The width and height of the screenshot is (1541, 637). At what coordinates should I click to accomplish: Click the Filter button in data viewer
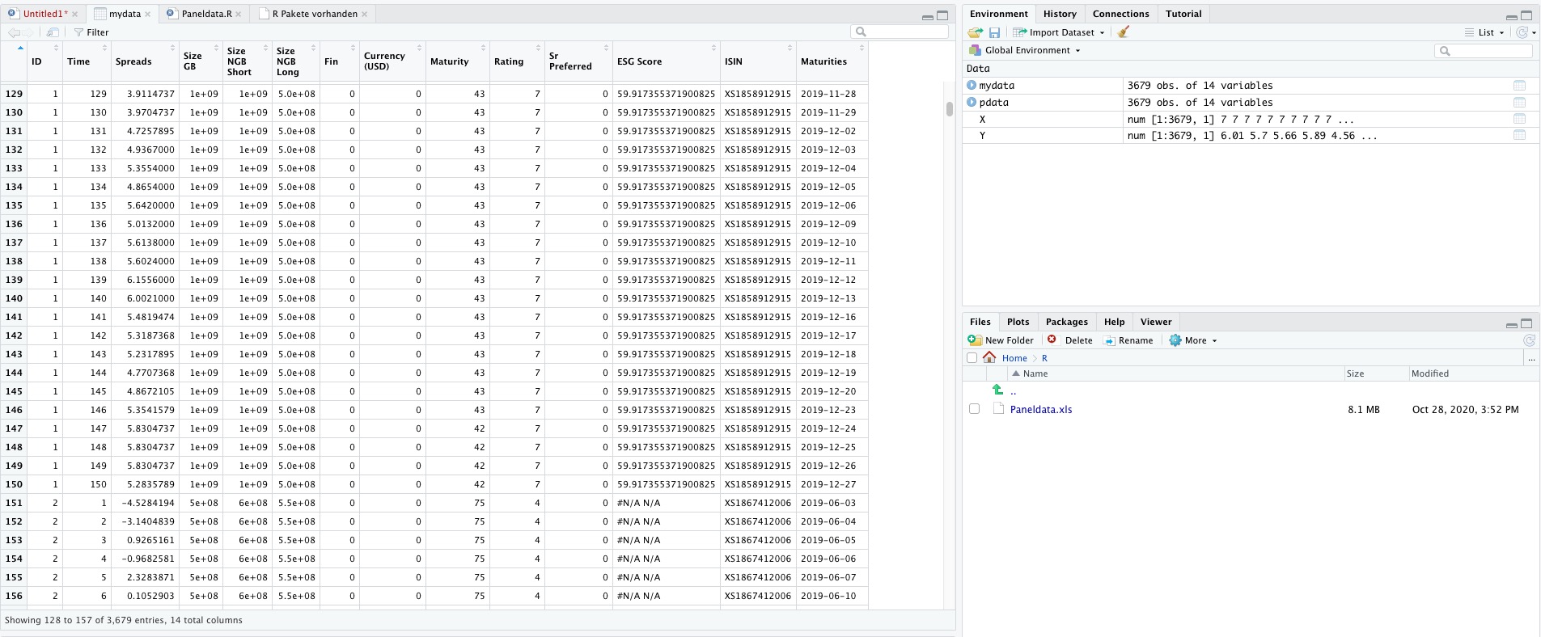click(x=91, y=32)
